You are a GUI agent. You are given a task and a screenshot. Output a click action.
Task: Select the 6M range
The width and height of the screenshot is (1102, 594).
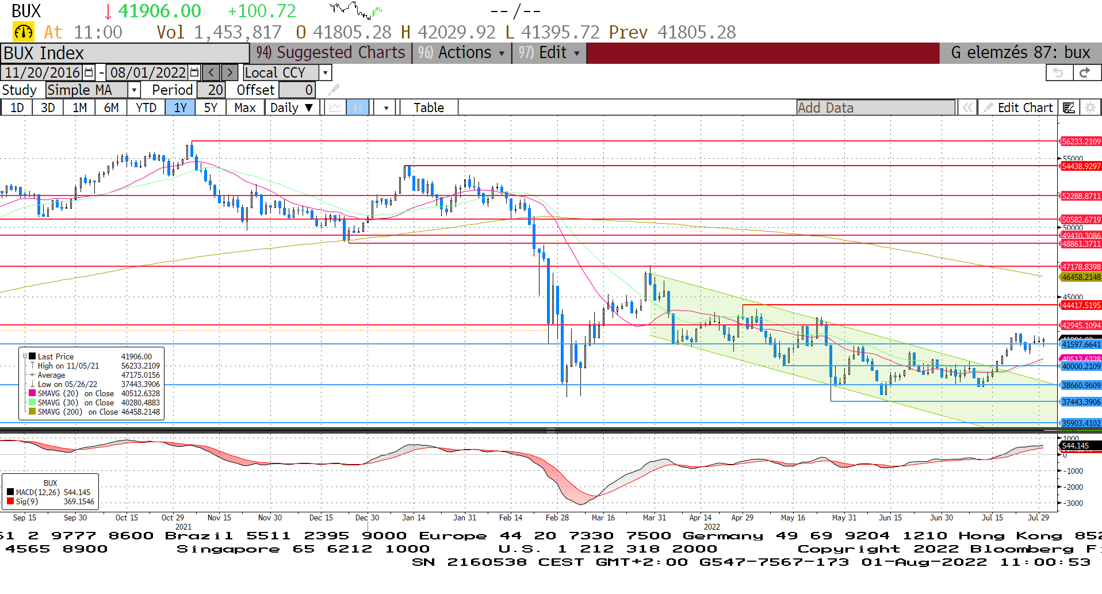coord(111,108)
